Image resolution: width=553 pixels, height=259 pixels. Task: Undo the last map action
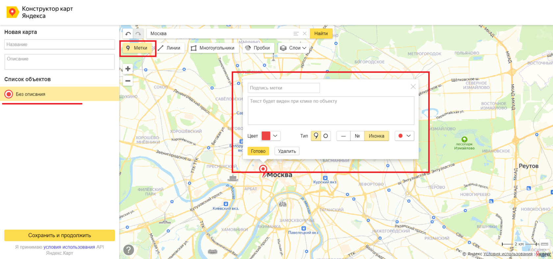128,34
